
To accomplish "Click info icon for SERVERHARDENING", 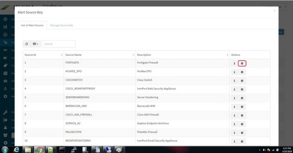I will [234, 98].
